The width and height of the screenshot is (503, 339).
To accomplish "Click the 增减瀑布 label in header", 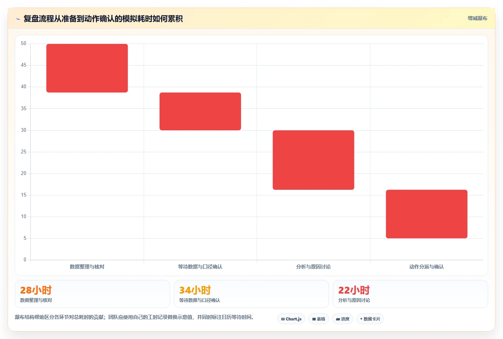I will [x=478, y=18].
